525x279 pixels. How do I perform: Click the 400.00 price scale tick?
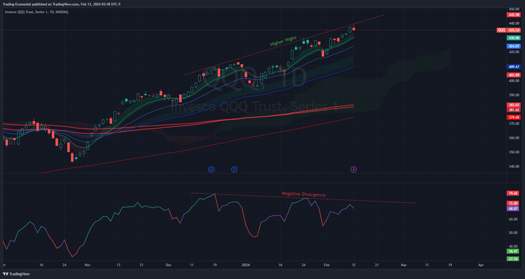[x=514, y=81]
